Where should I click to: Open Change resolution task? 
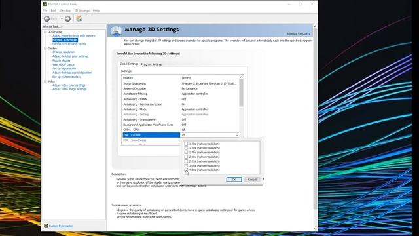(64, 52)
